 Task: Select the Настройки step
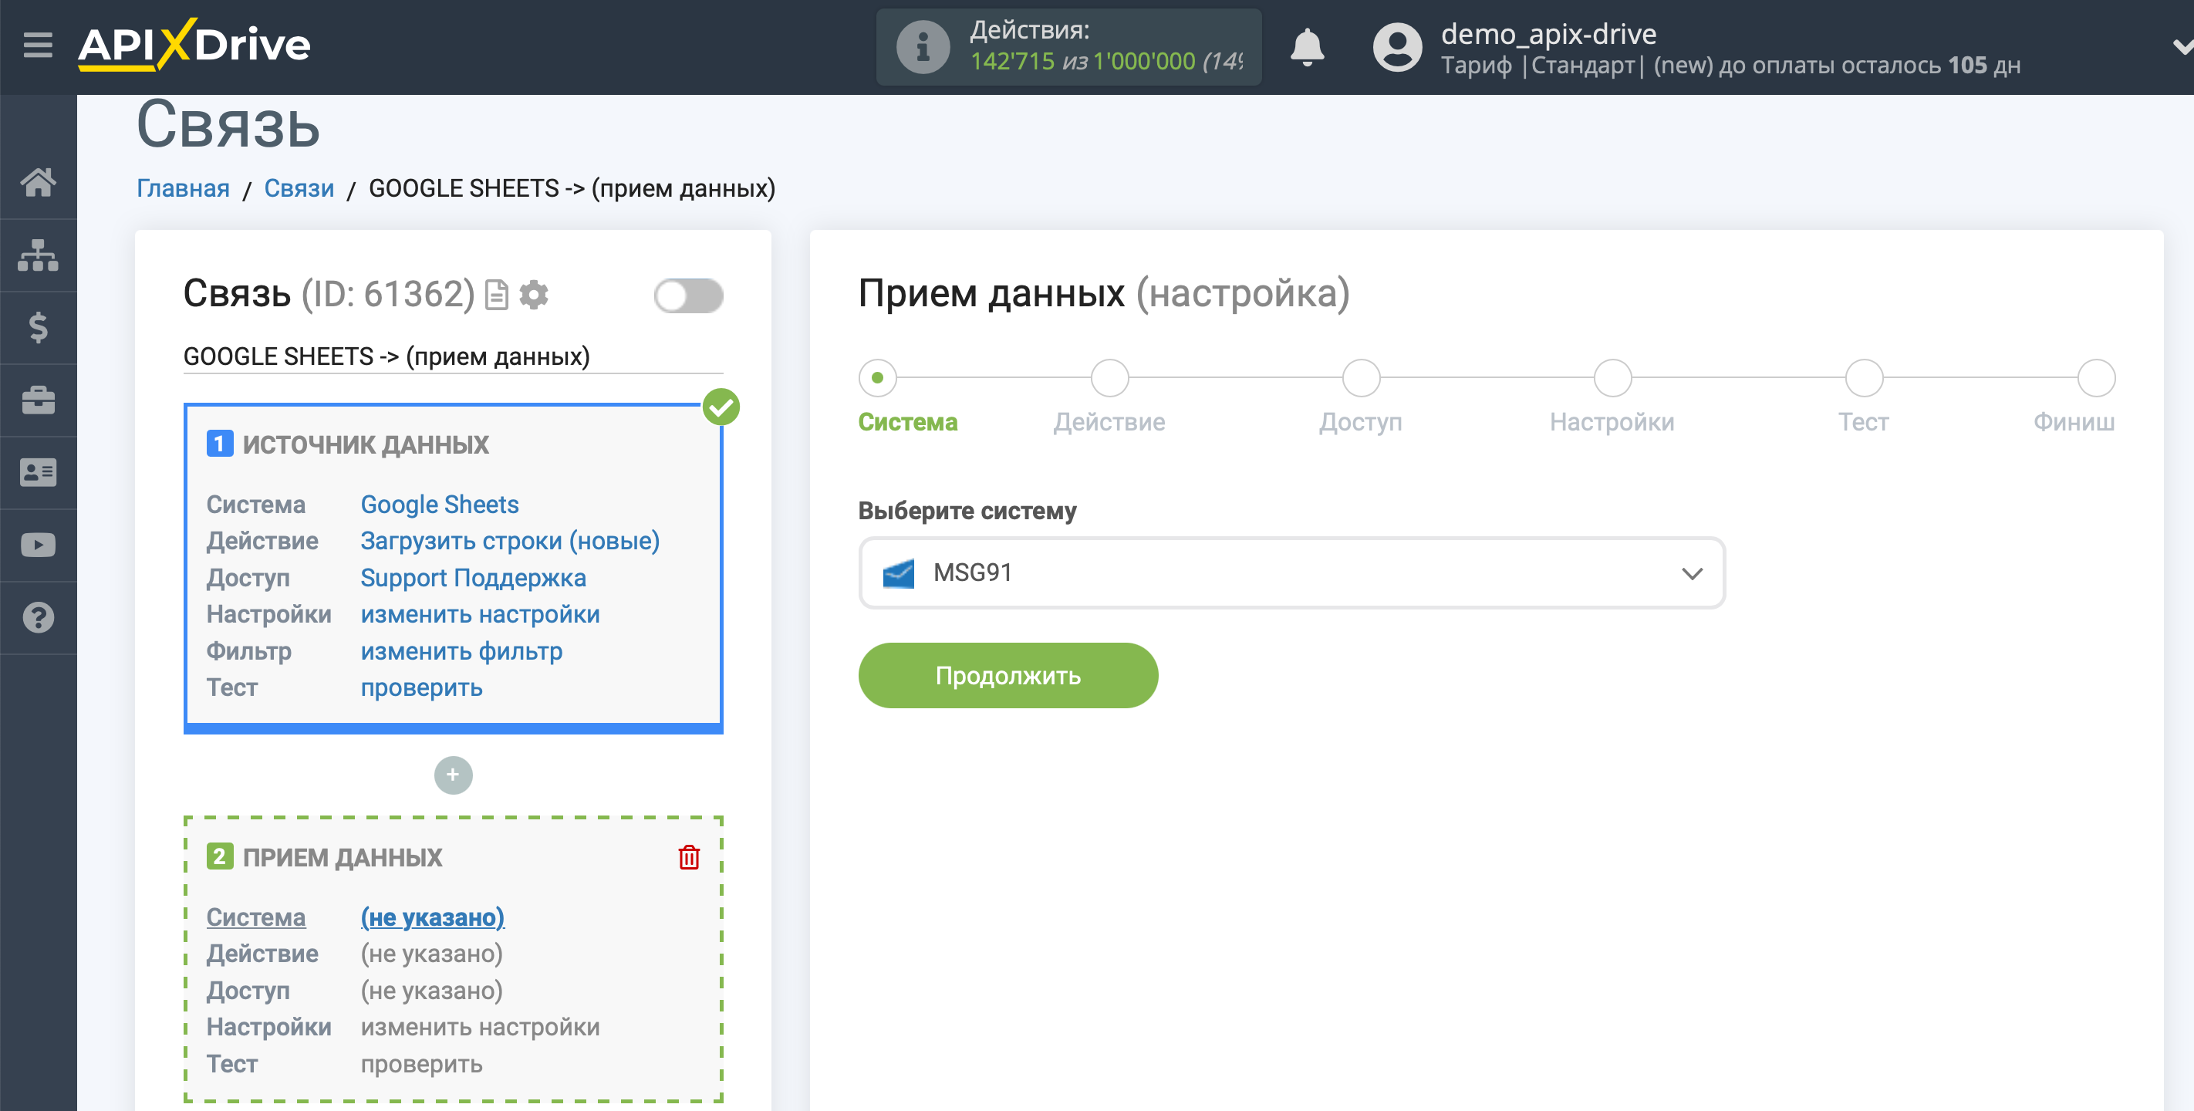tap(1612, 377)
